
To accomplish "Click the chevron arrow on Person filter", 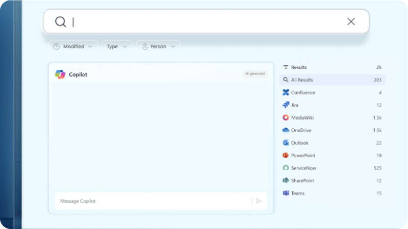I will [173, 46].
